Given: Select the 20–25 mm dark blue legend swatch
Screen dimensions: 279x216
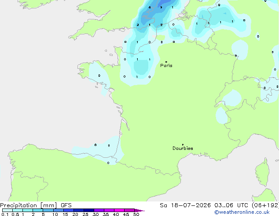Looking at the screenshot, I should 79,210.
